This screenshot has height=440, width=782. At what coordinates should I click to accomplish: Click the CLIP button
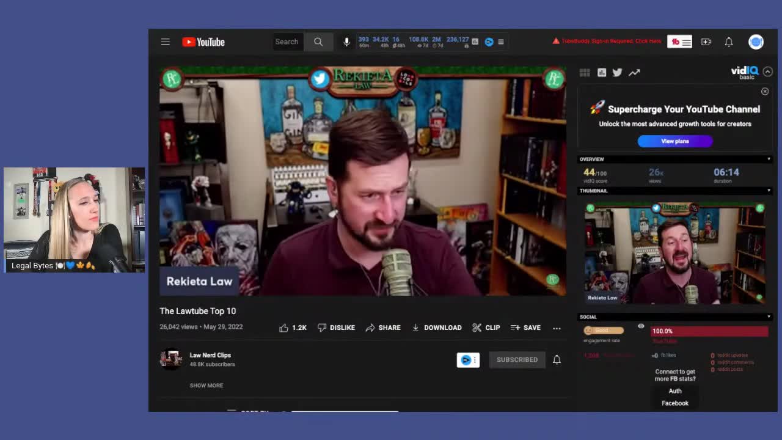point(486,328)
